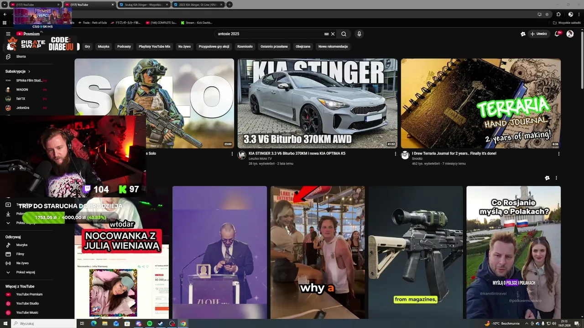The image size is (584, 328).
Task: Open the SOLO soldier video thumbnail
Action: coord(154,103)
